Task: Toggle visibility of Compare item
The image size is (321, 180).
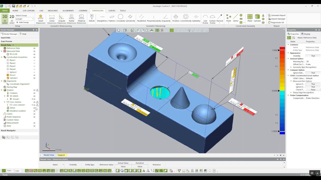Action: coord(34,93)
